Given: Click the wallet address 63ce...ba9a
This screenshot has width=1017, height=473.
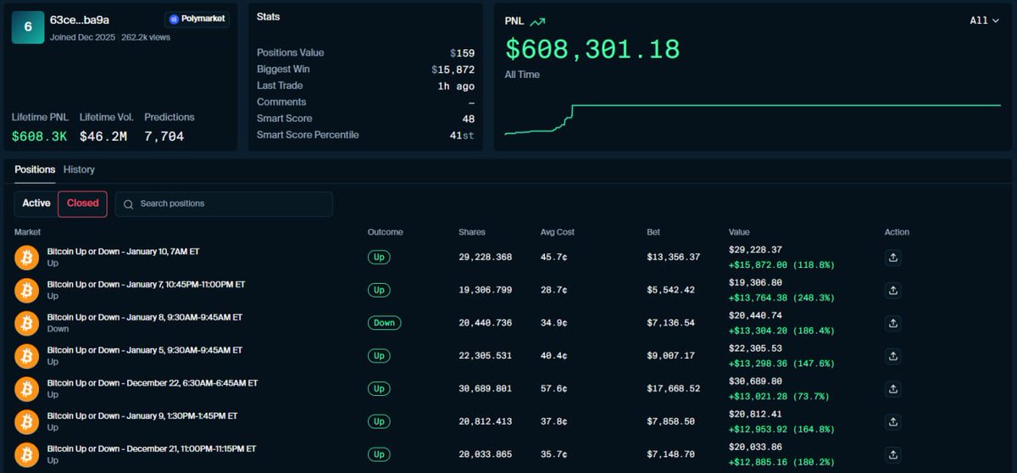Looking at the screenshot, I should click(x=80, y=19).
